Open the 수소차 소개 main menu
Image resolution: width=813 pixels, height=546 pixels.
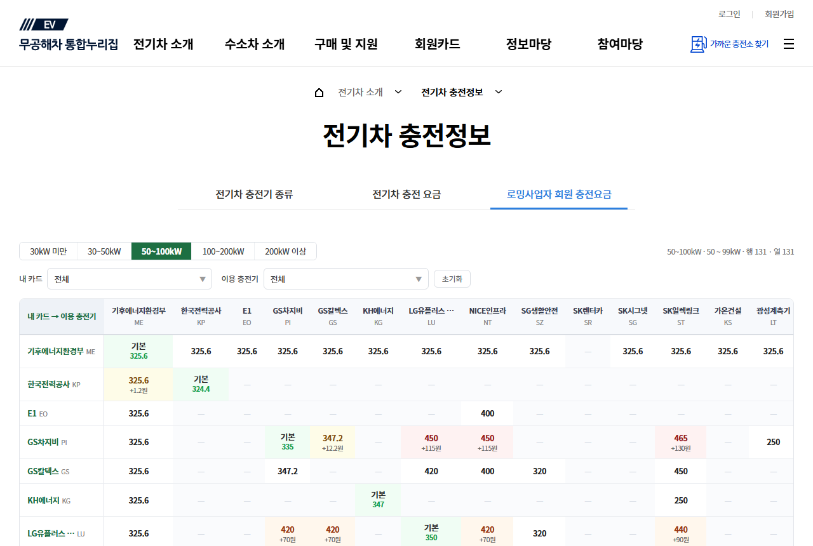coord(255,44)
